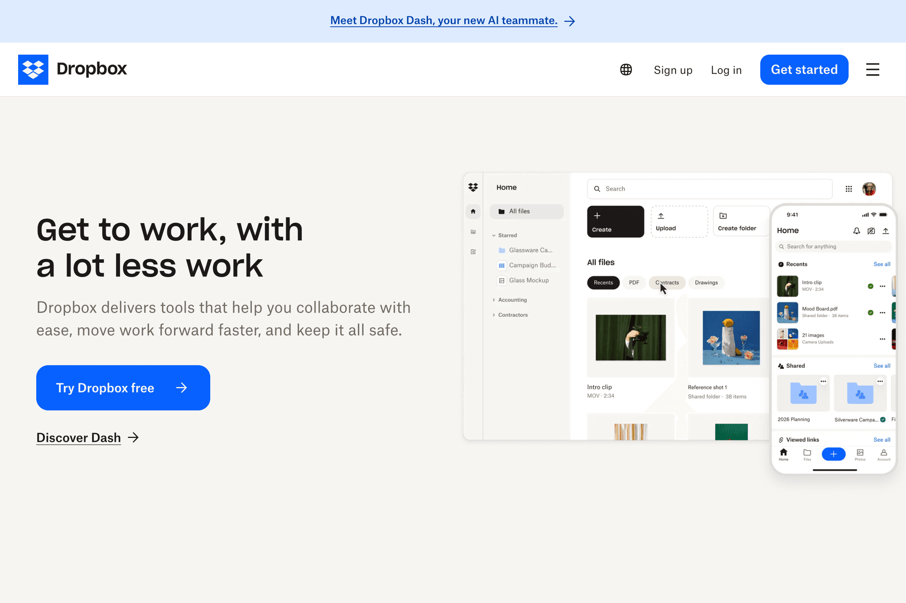Click See all next to Recents
906x603 pixels.
[x=882, y=264]
